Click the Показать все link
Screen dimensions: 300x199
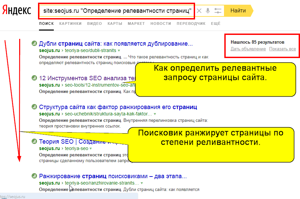(283, 49)
